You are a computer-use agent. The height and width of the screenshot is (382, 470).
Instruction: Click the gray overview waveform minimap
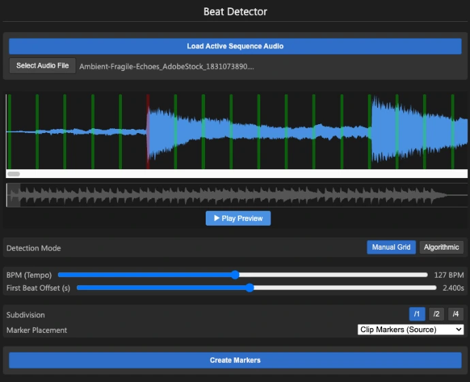(235, 196)
